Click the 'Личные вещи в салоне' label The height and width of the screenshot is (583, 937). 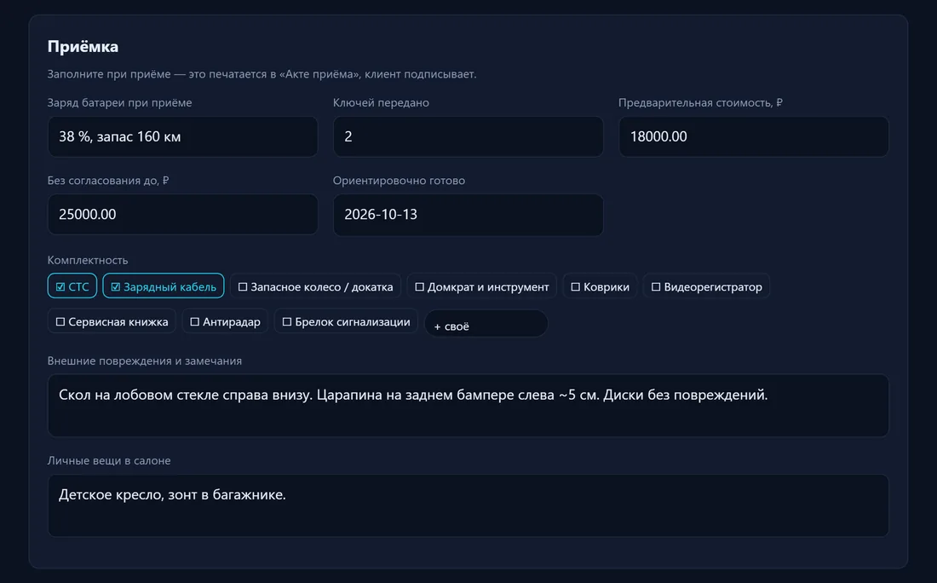click(x=109, y=461)
